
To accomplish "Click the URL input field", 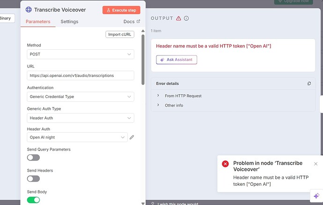I will pos(81,76).
